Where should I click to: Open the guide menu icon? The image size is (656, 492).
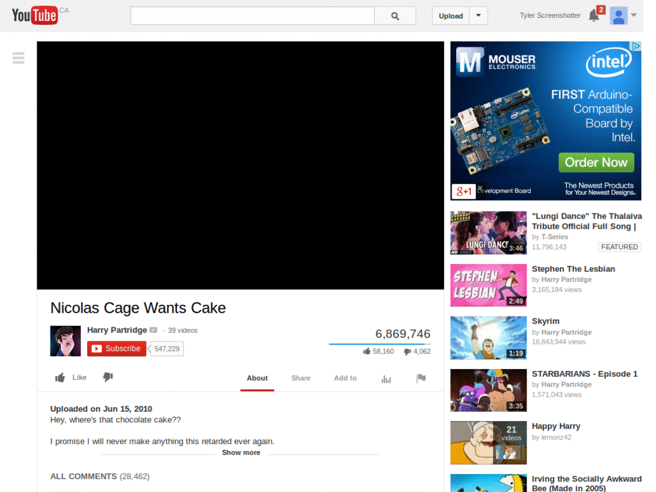(x=19, y=58)
